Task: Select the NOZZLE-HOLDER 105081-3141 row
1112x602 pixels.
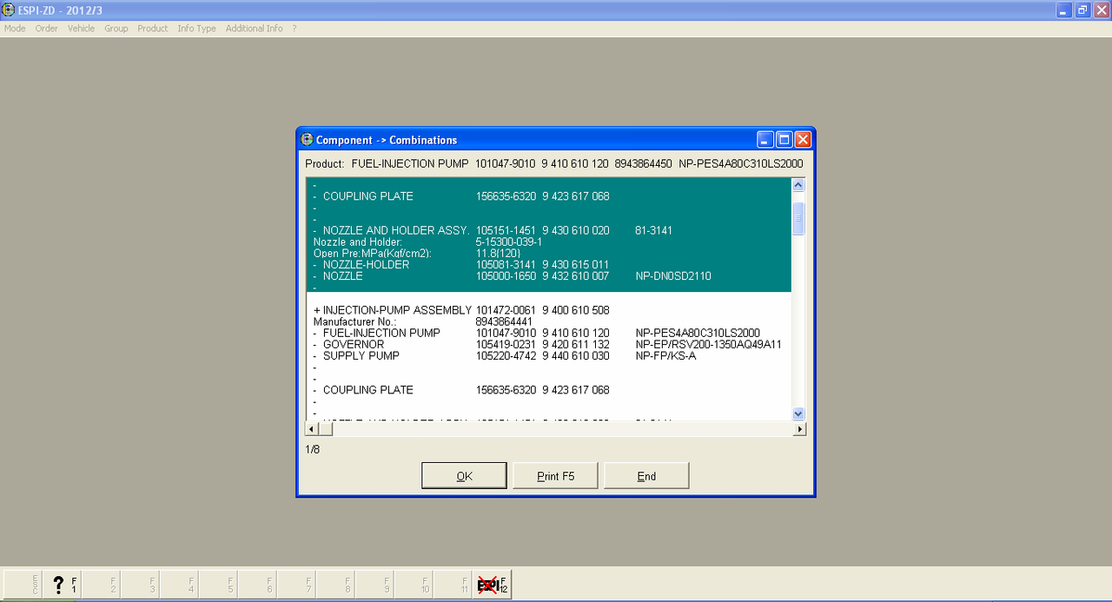Action: [548, 265]
